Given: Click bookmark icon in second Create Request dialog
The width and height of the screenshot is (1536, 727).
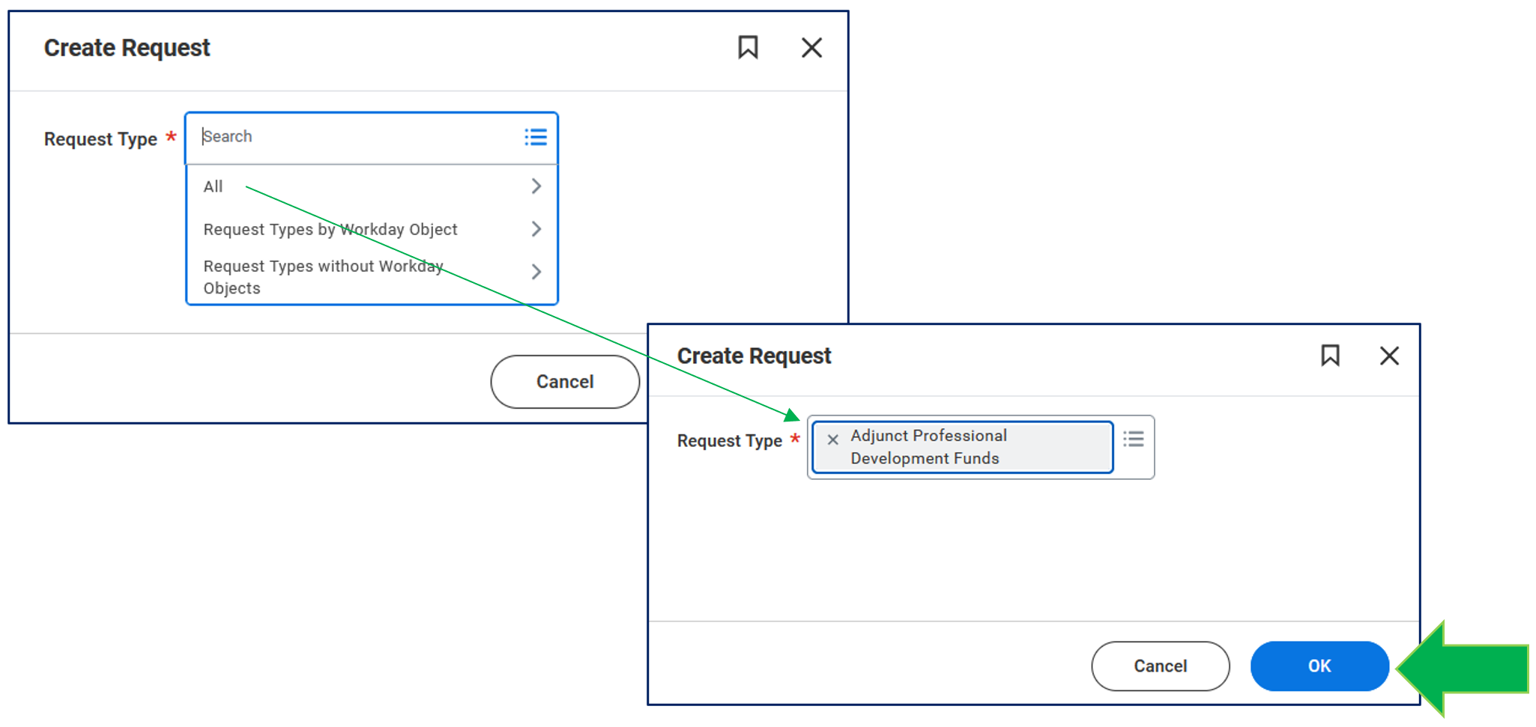Looking at the screenshot, I should [1330, 356].
